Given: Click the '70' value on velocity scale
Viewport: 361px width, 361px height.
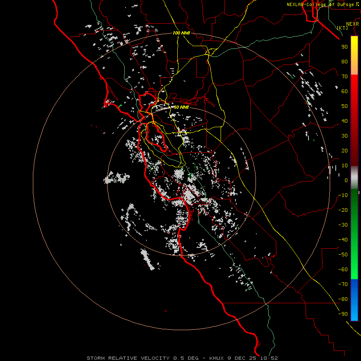Looking at the screenshot, I should (345, 77).
